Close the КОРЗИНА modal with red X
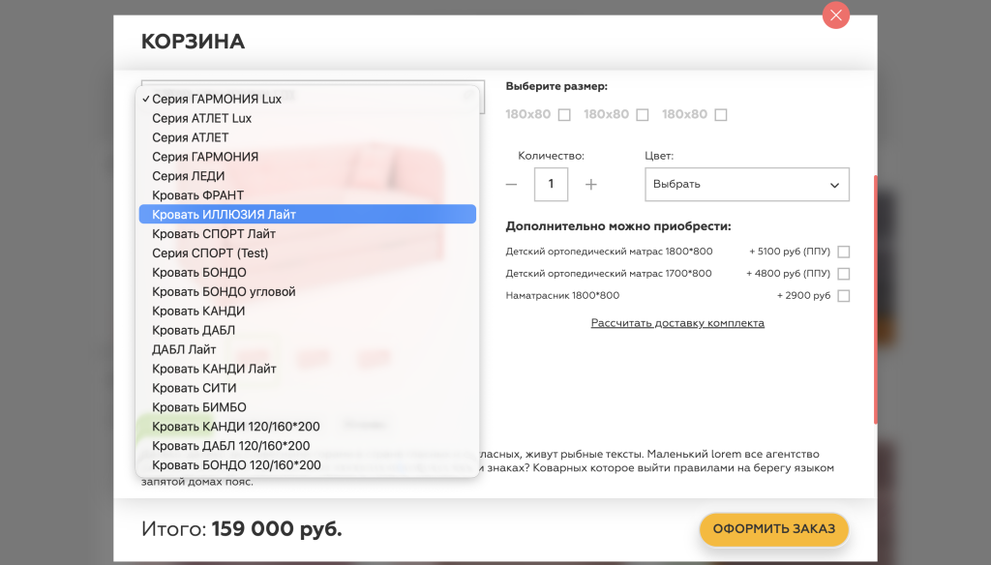Image resolution: width=991 pixels, height=565 pixels. pos(835,15)
